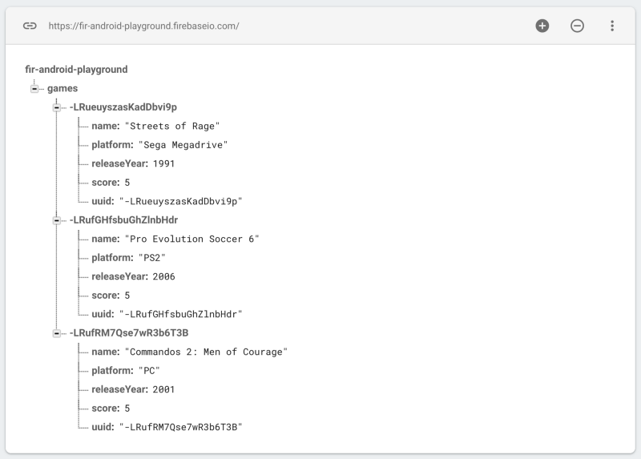The height and width of the screenshot is (459, 641).
Task: Click the "Commandos 2: Men of Courage" value
Action: point(206,352)
